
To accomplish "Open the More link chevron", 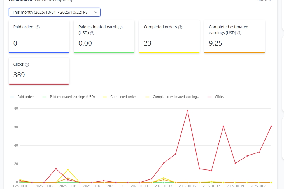I will point(270,1).
